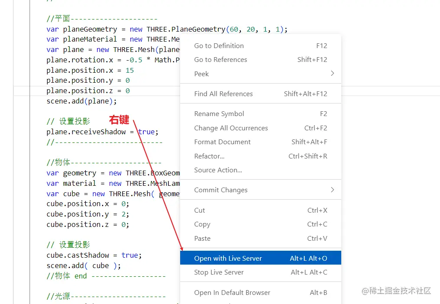The image size is (440, 304).
Task: Click 'plane.receiveShadow = true;' line
Action: coord(103,132)
